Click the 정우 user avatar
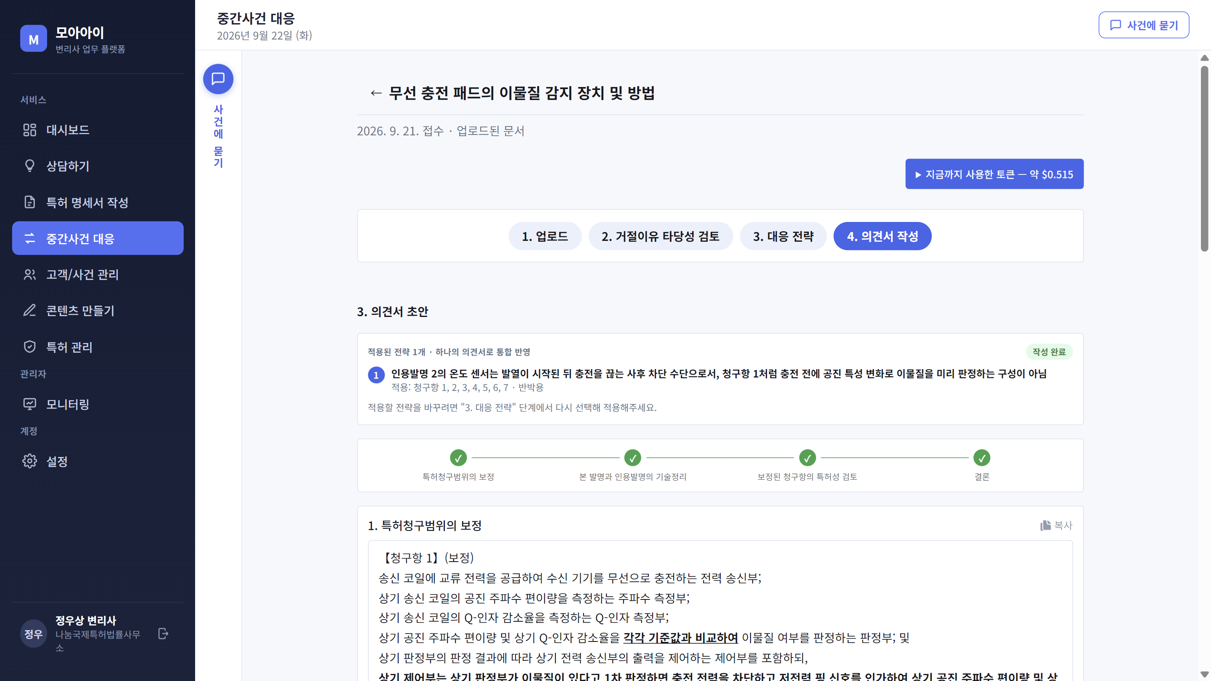This screenshot has width=1211, height=681. tap(33, 634)
